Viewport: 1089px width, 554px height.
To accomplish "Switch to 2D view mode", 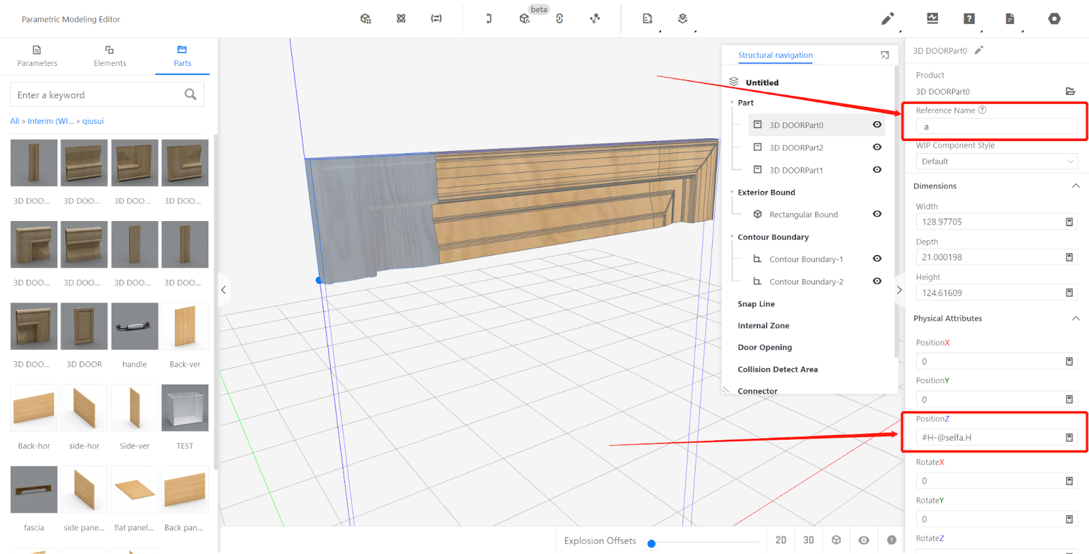I will coord(781,540).
